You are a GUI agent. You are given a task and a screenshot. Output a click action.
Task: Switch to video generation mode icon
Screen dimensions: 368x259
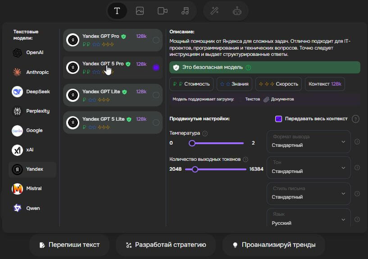click(x=163, y=11)
